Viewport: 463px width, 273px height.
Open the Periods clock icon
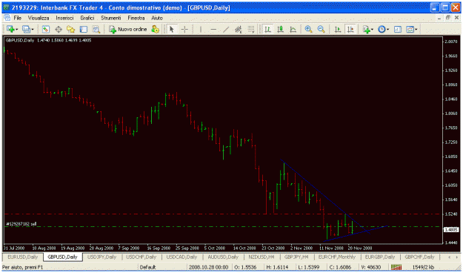[x=382, y=29]
